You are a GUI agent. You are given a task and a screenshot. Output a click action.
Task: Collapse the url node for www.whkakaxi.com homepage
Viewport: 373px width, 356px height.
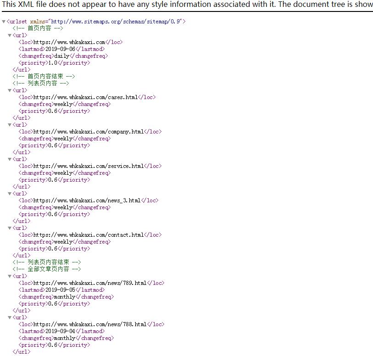pos(10,35)
